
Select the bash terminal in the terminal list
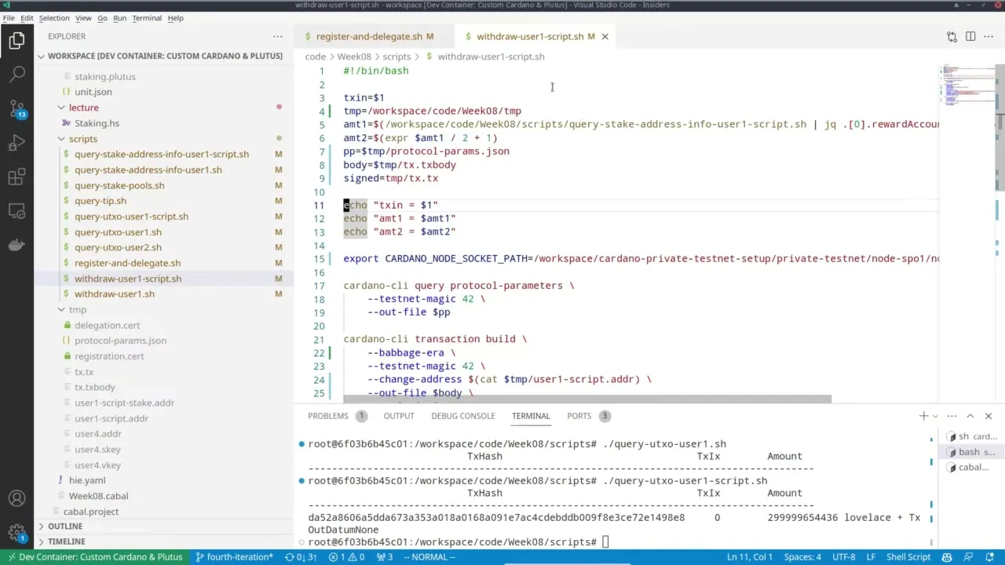click(x=972, y=452)
